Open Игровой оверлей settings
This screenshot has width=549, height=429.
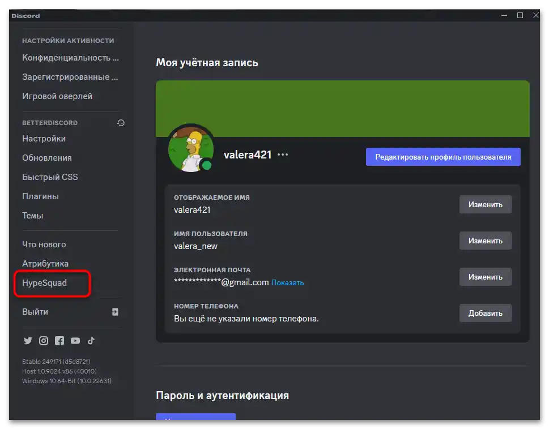(57, 96)
